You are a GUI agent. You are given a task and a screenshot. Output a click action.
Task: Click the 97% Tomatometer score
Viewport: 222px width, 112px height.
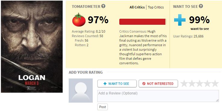(x=98, y=20)
